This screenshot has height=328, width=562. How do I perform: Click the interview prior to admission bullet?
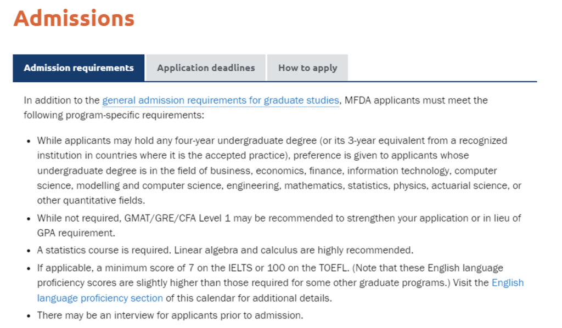click(170, 315)
